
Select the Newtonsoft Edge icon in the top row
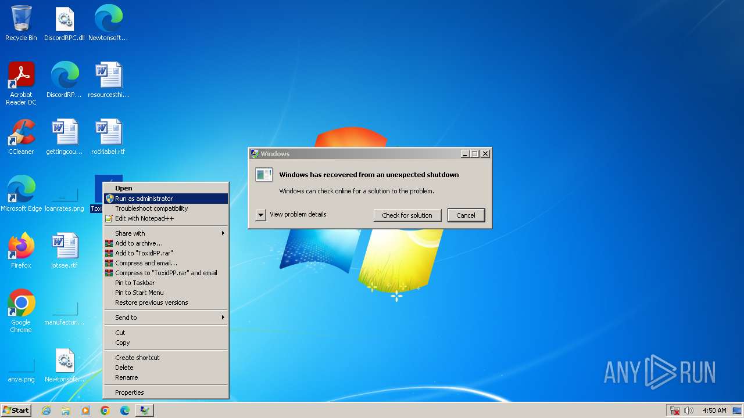pos(108,23)
